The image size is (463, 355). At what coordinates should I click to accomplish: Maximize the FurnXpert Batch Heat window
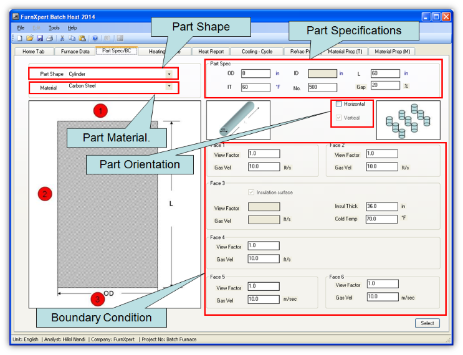coord(436,17)
